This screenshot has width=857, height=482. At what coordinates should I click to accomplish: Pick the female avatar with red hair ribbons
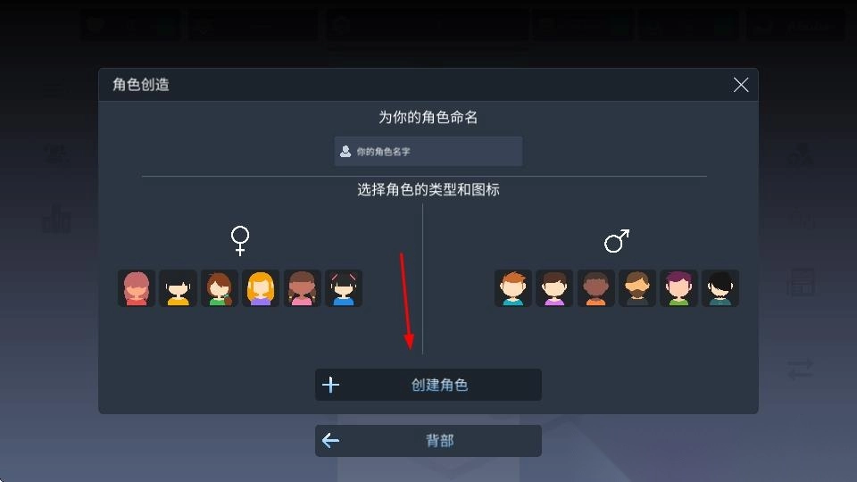(x=344, y=288)
